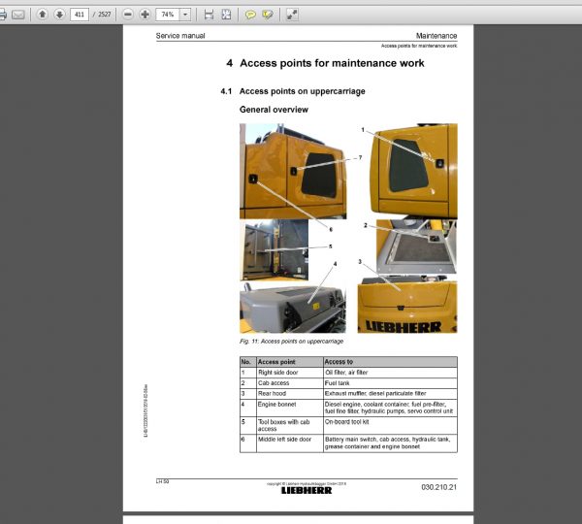Click the cab access photo labeled 2

[x=416, y=246]
